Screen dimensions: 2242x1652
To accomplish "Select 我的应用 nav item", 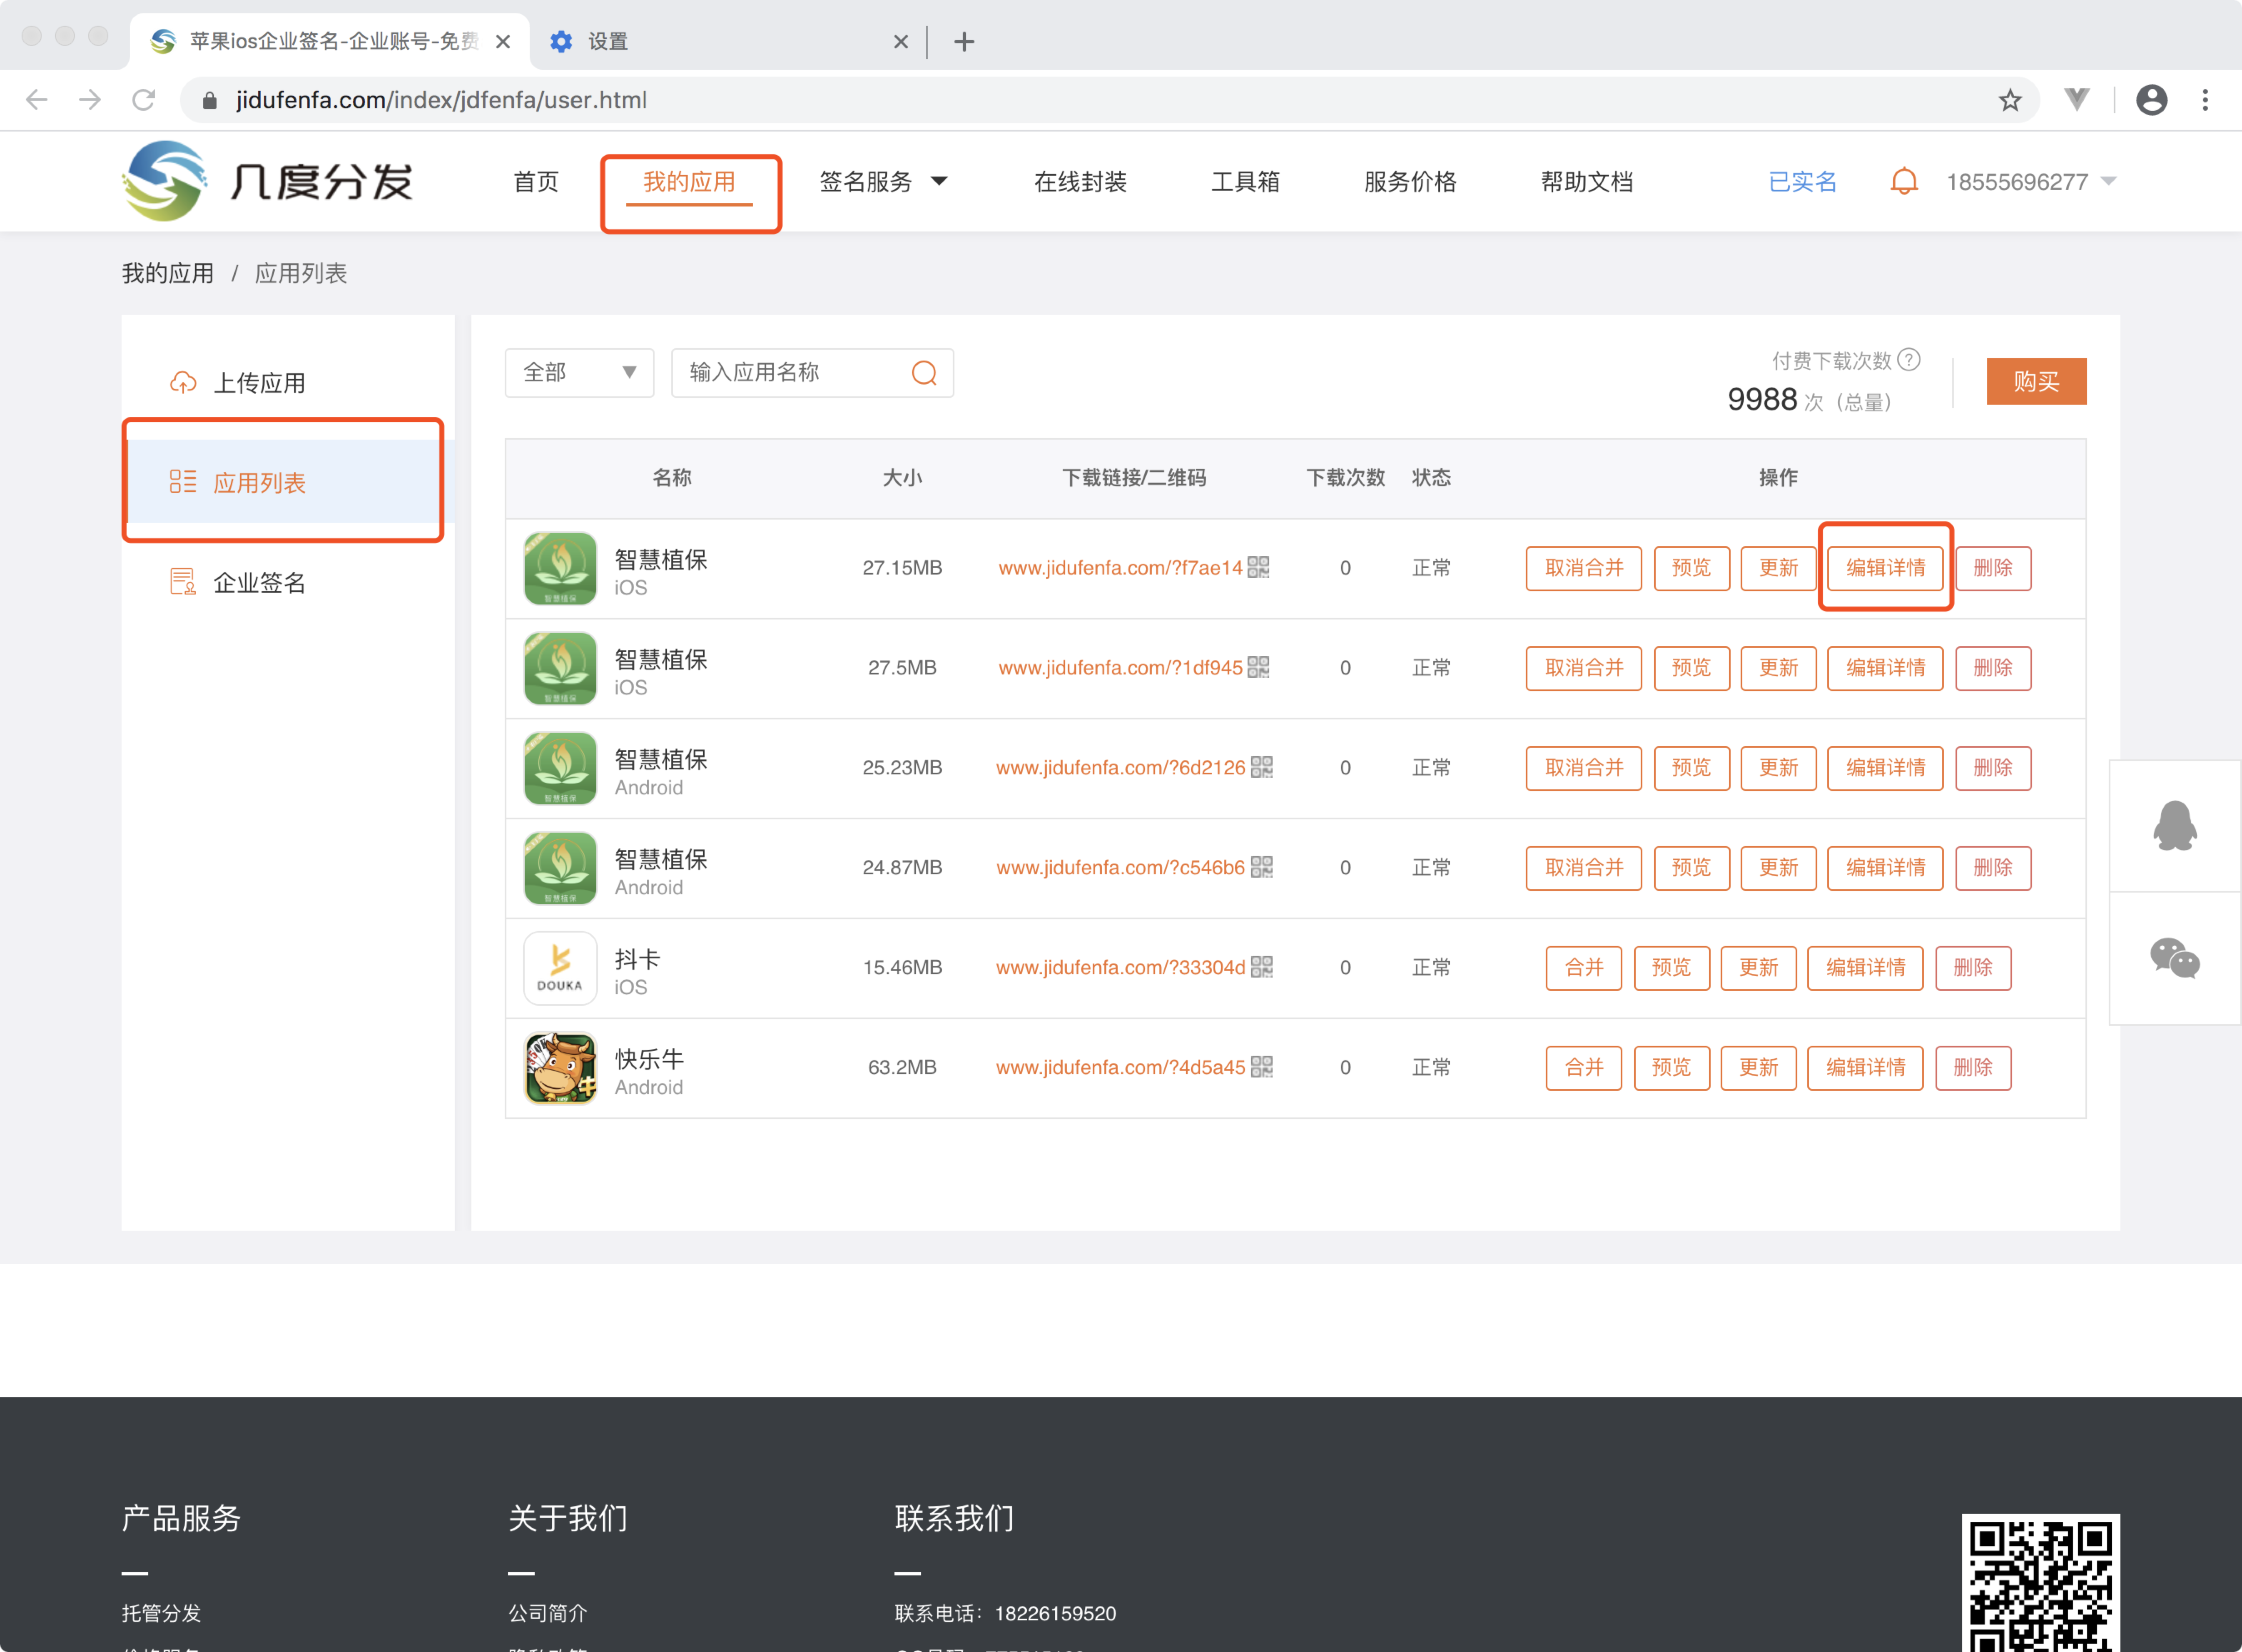I will pyautogui.click(x=689, y=182).
